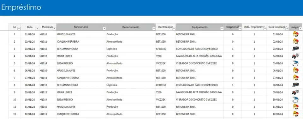Select LAVADORA DE ALTA PRESSÃO GASOLINA row 4
The width and height of the screenshot is (303, 119).
click(199, 56)
